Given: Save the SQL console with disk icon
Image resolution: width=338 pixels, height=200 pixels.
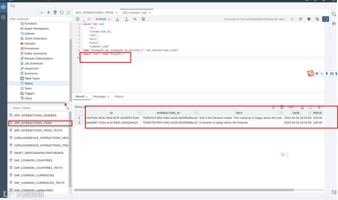Looking at the screenshot, I should [x=143, y=19].
